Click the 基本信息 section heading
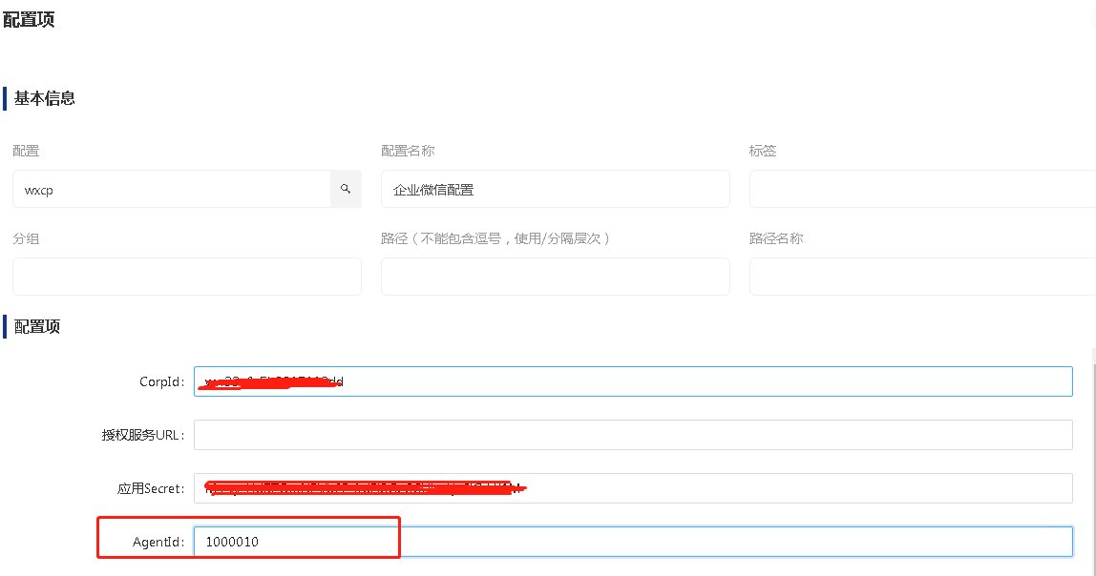The width and height of the screenshot is (1096, 576). point(45,98)
